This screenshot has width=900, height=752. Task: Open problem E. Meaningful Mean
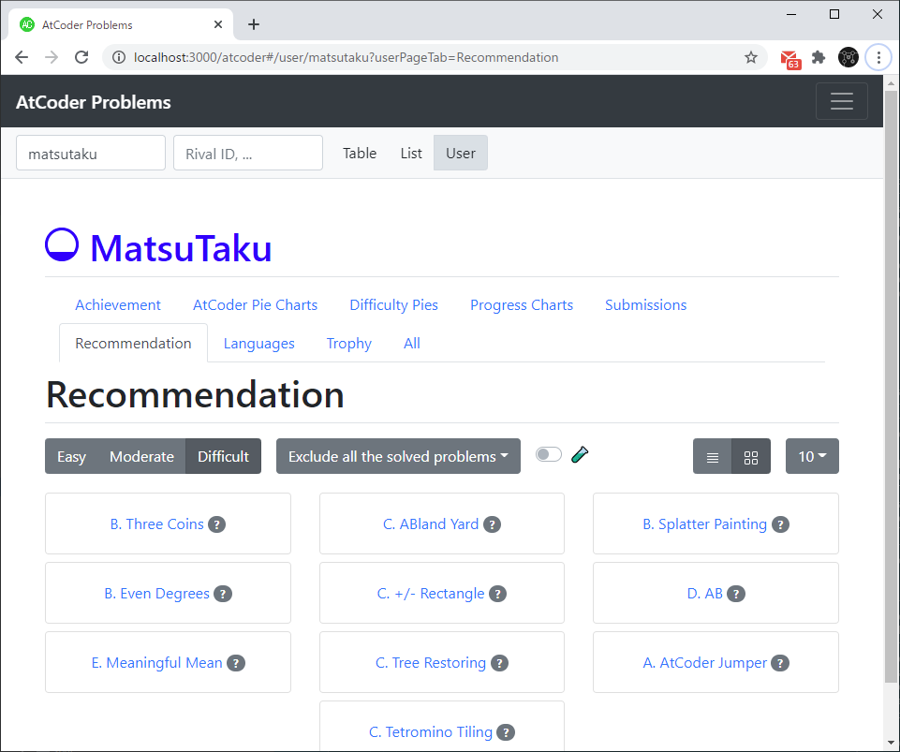point(156,663)
